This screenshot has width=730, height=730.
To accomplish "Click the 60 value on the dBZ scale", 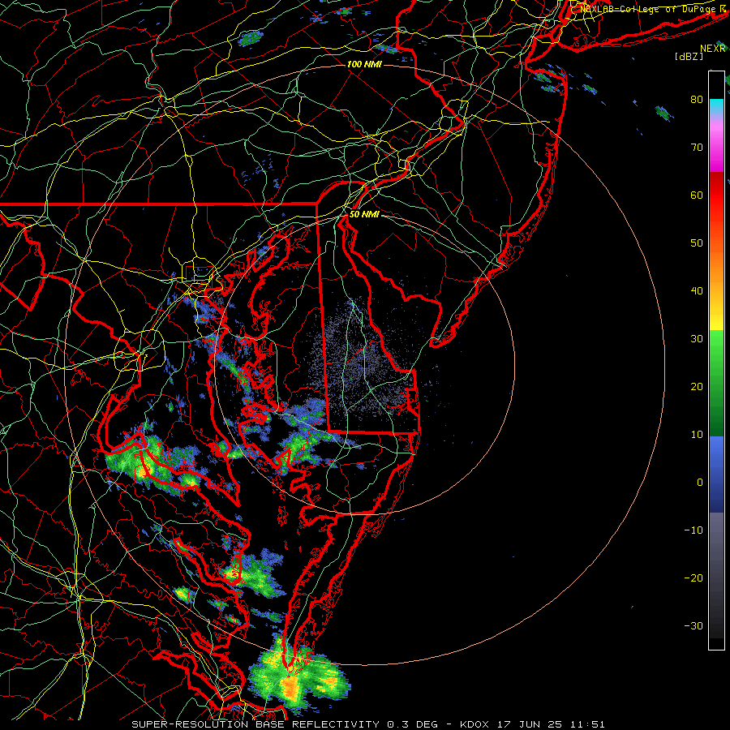I will (x=697, y=195).
